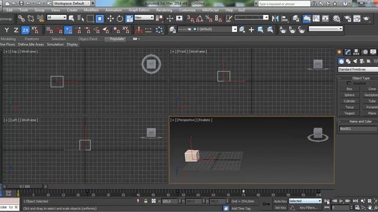
Task: Open the MAXScript menu
Action: (x=210, y=10)
